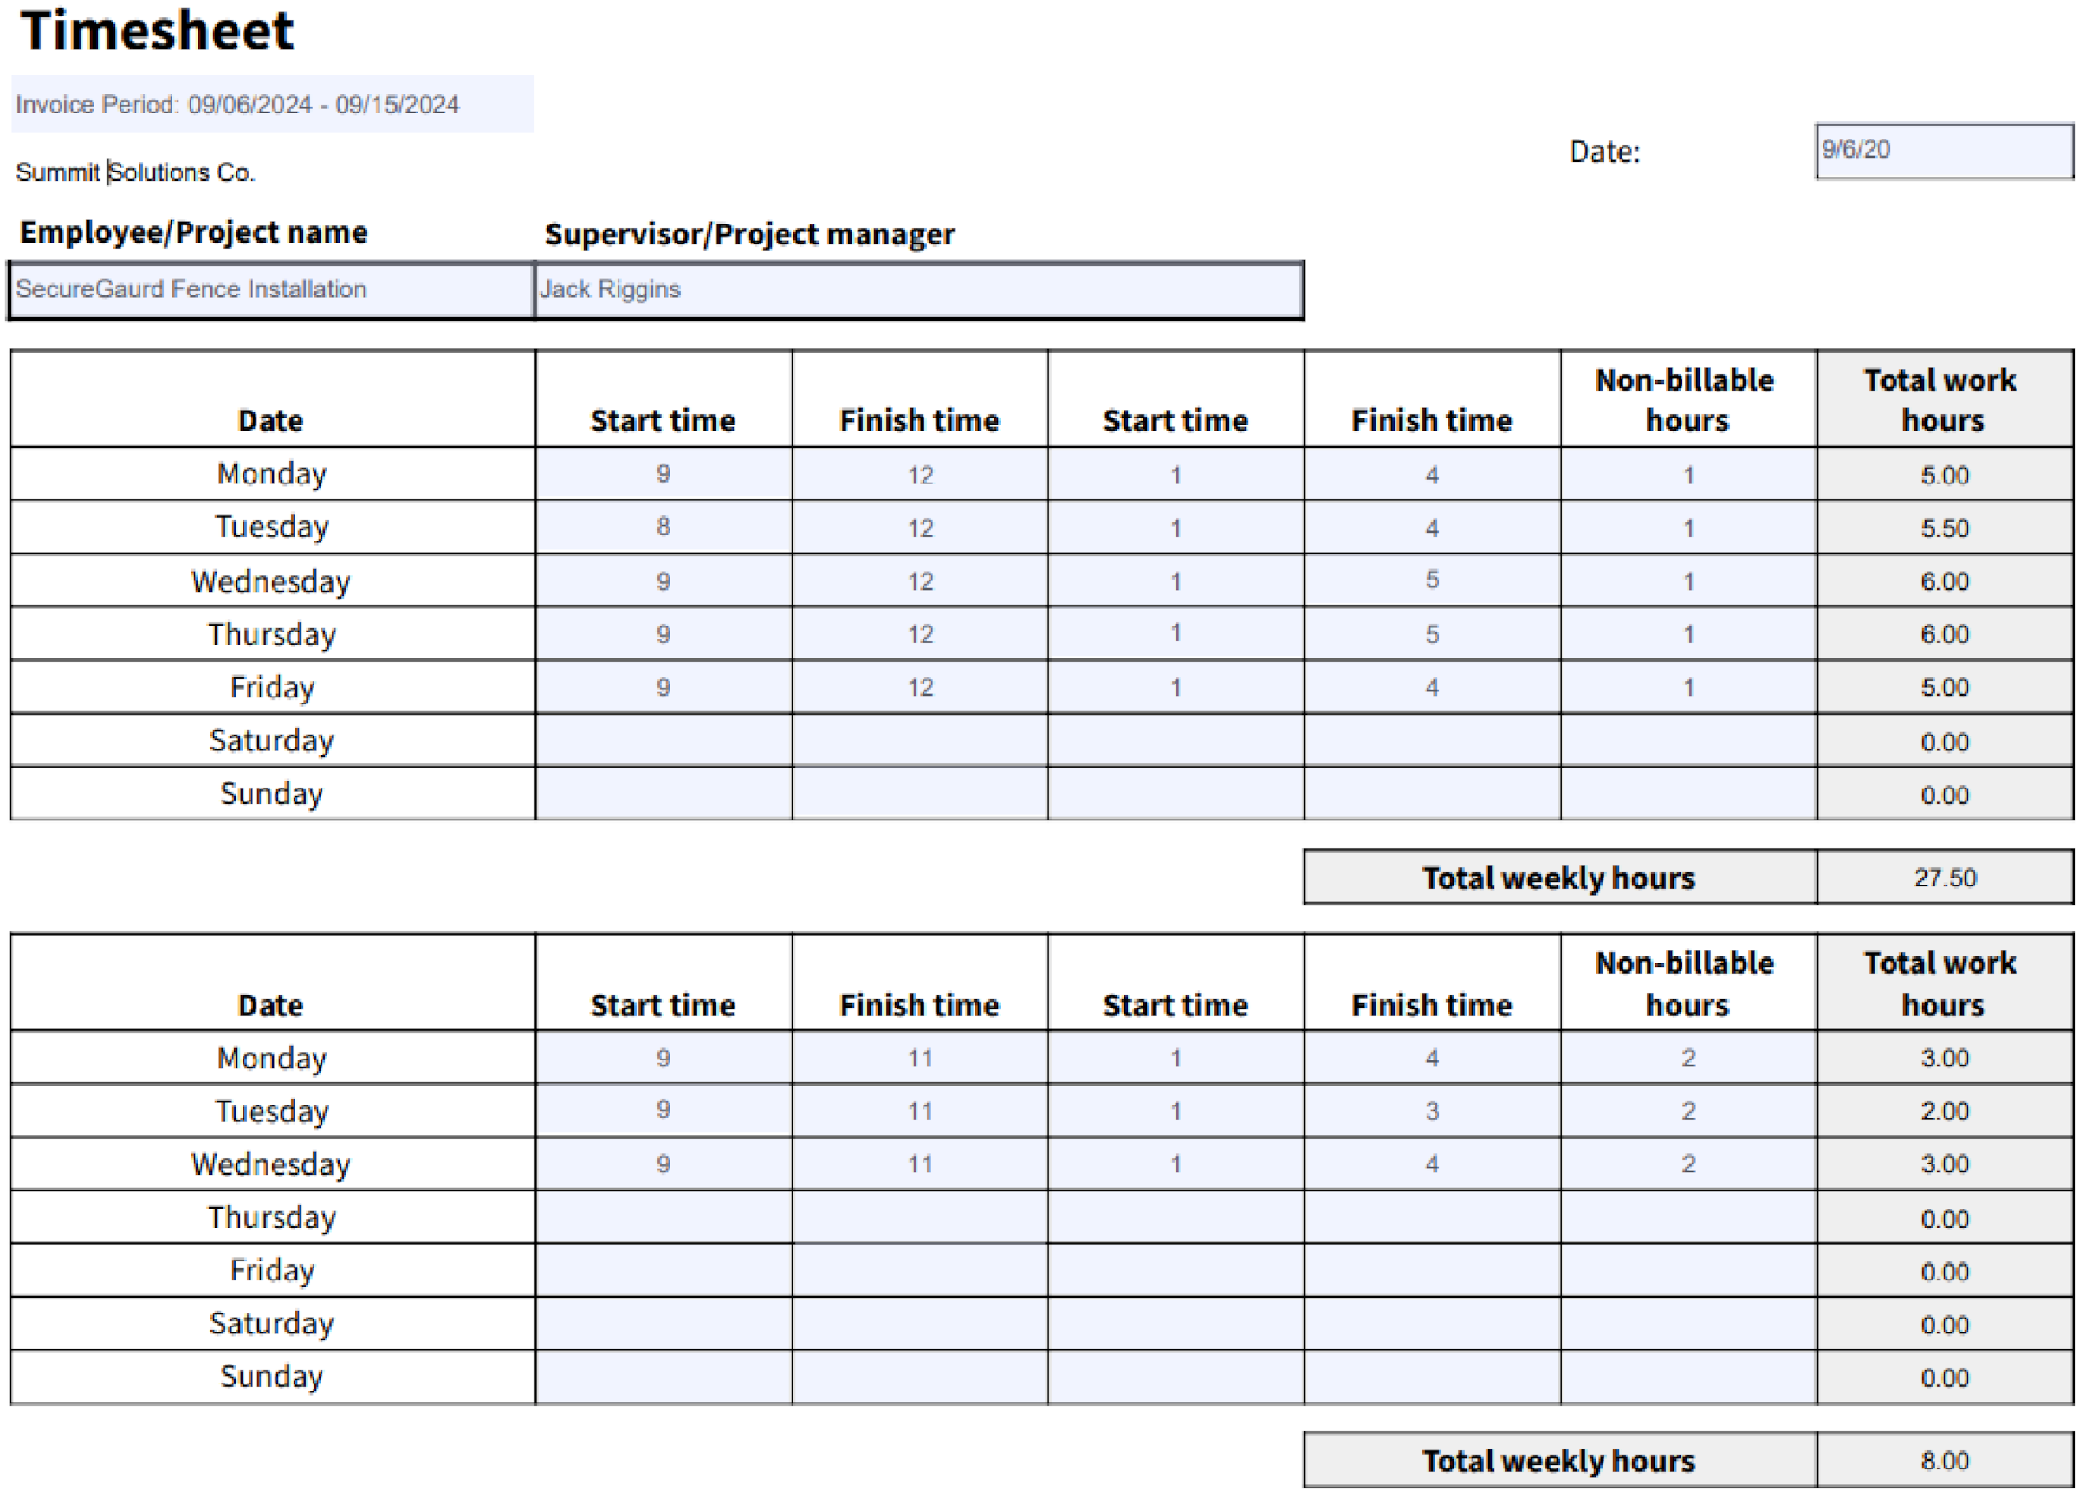
Task: Click the Summit Solutions Co. text
Action: [136, 172]
